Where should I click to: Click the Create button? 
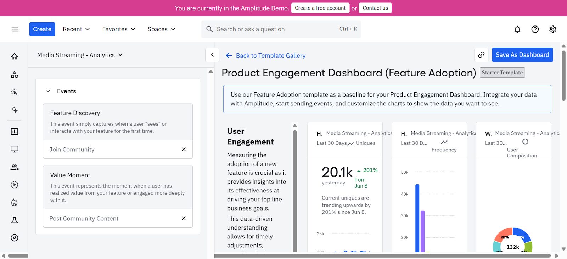point(42,29)
